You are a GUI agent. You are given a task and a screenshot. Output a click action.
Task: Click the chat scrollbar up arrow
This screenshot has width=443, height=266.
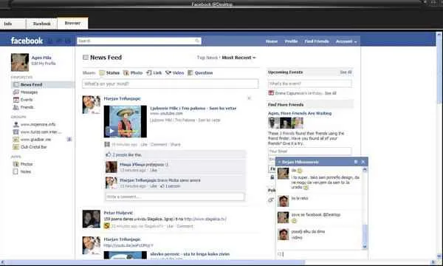365,170
